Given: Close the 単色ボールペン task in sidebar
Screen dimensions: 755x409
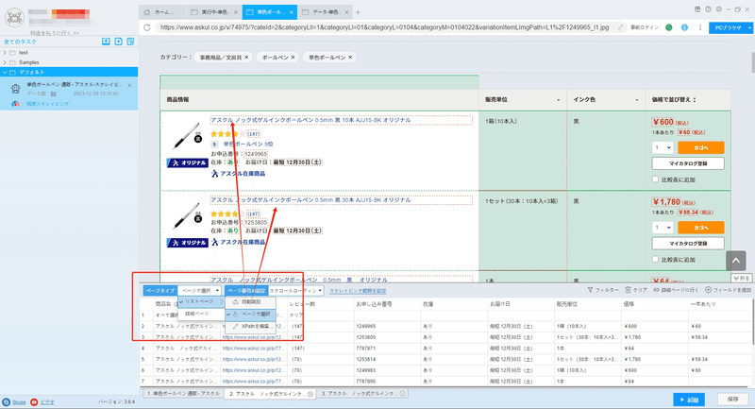Looking at the screenshot, I should point(130,85).
